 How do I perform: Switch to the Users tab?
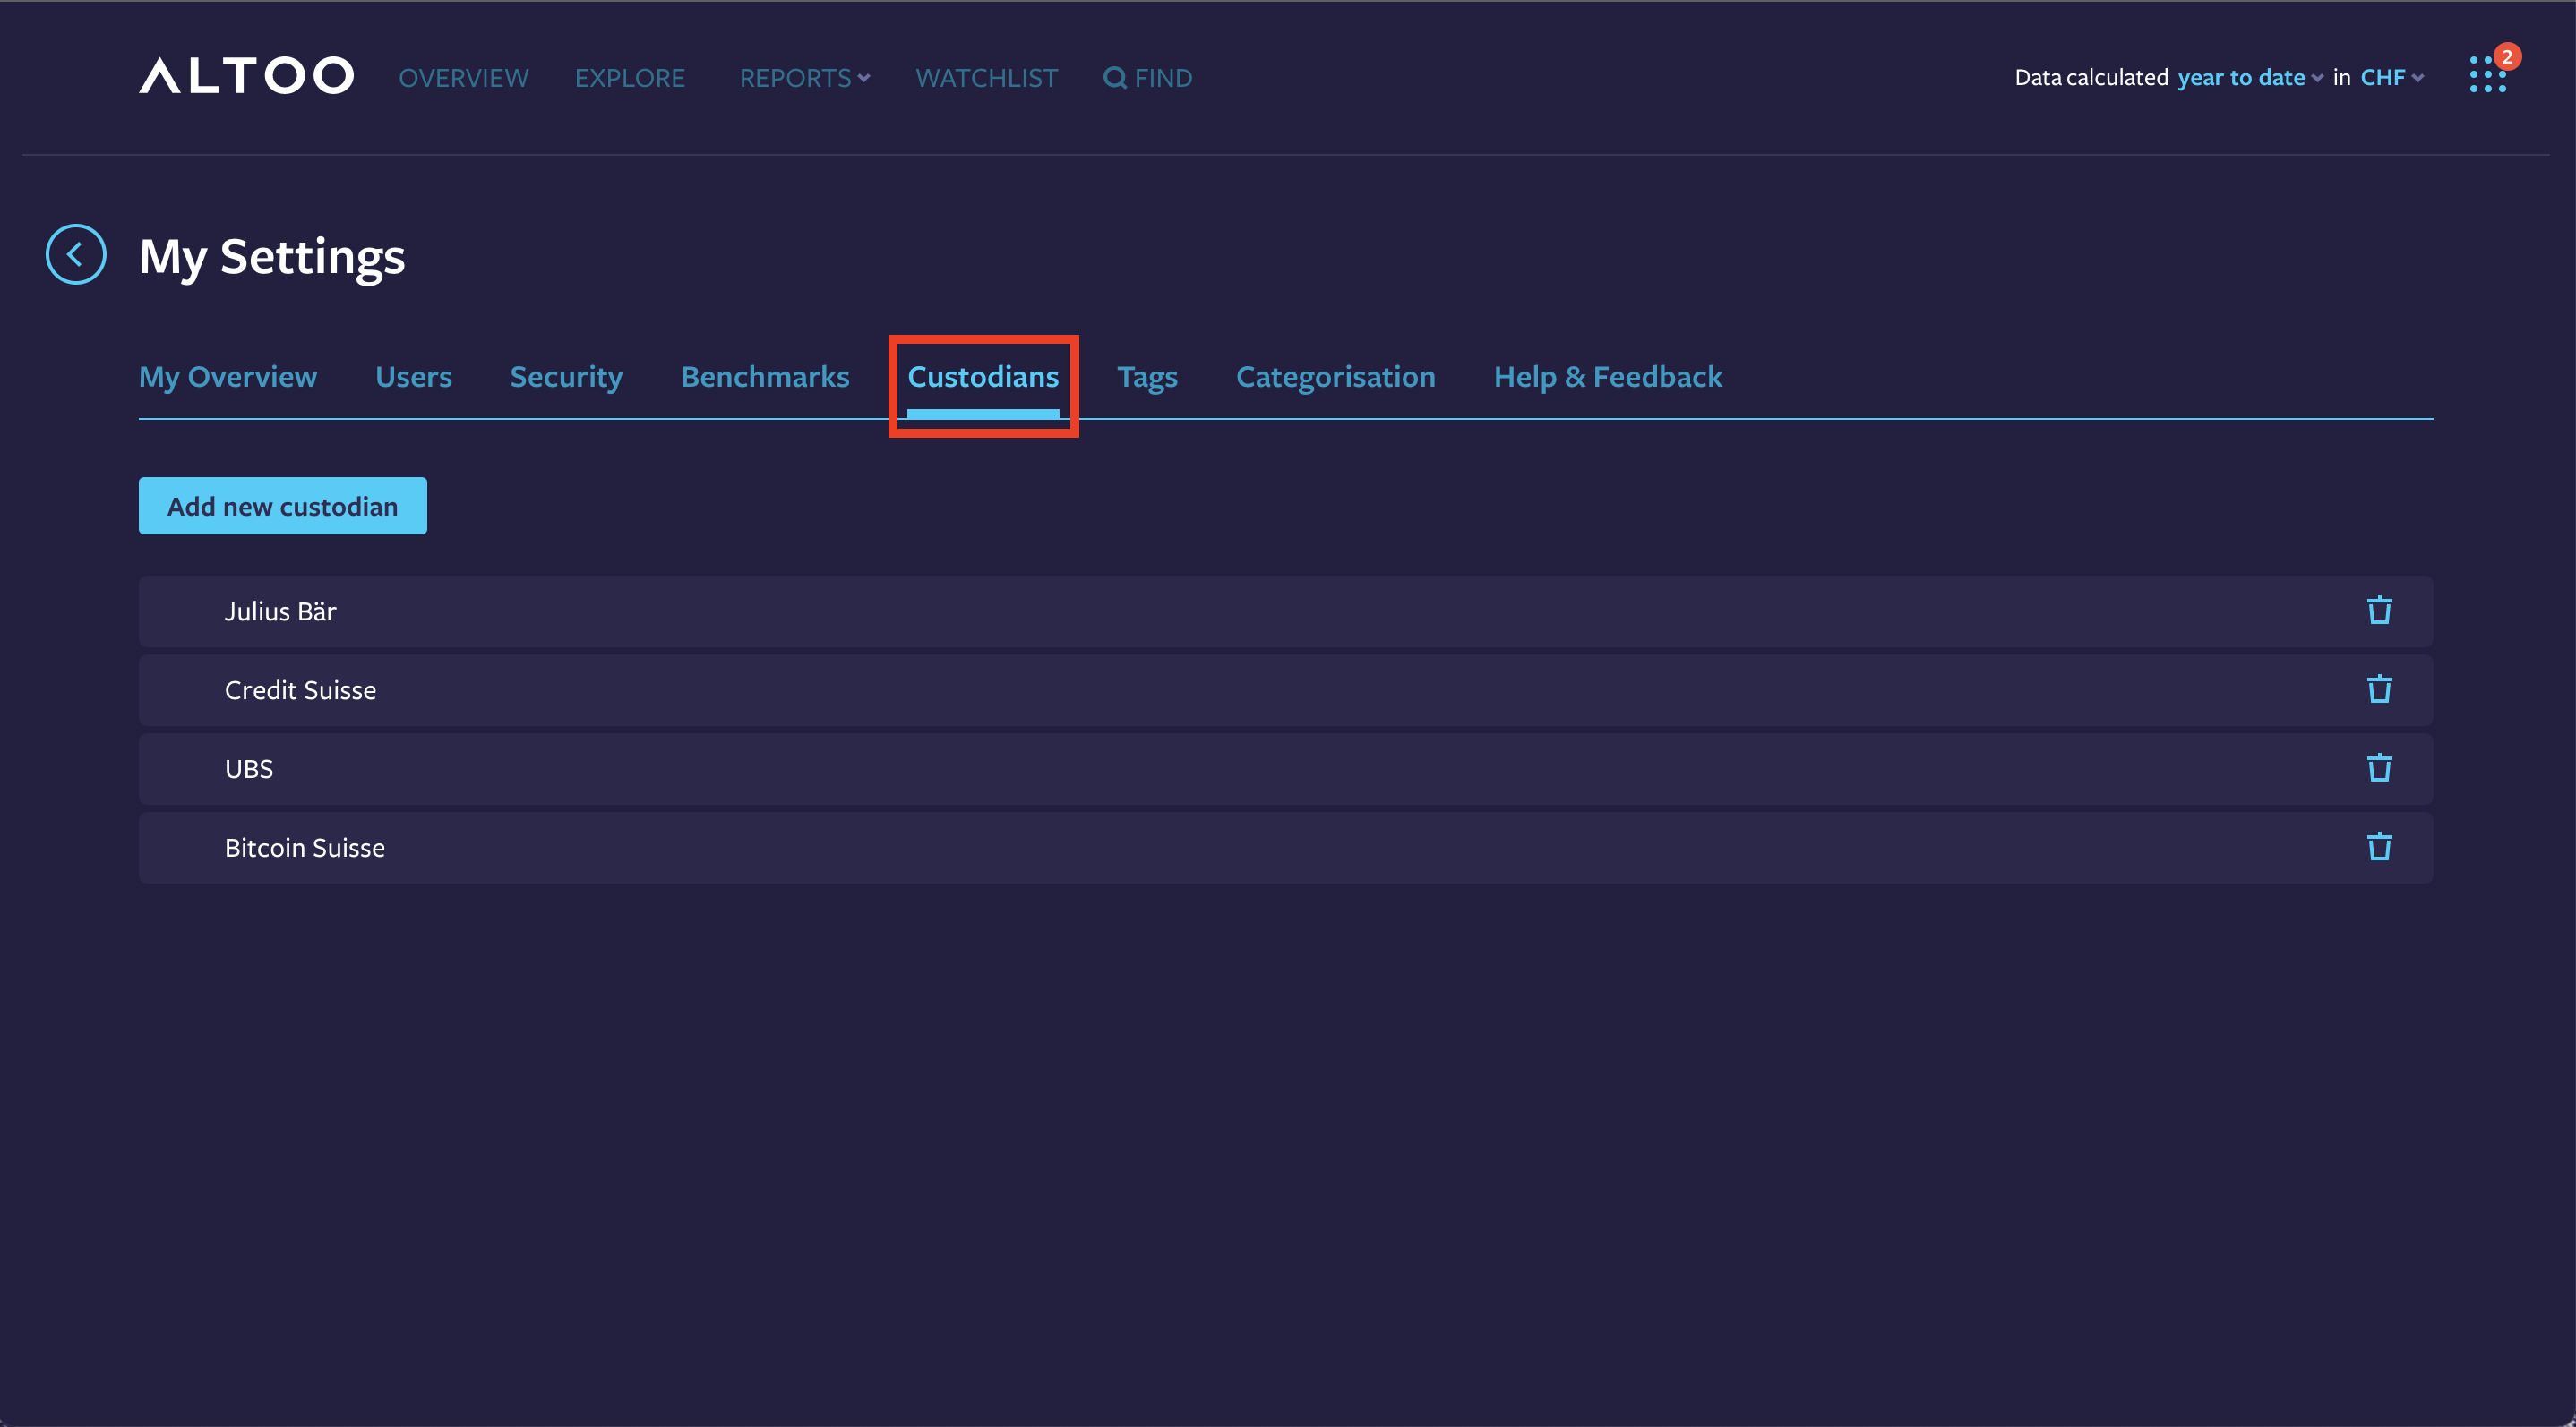click(413, 377)
